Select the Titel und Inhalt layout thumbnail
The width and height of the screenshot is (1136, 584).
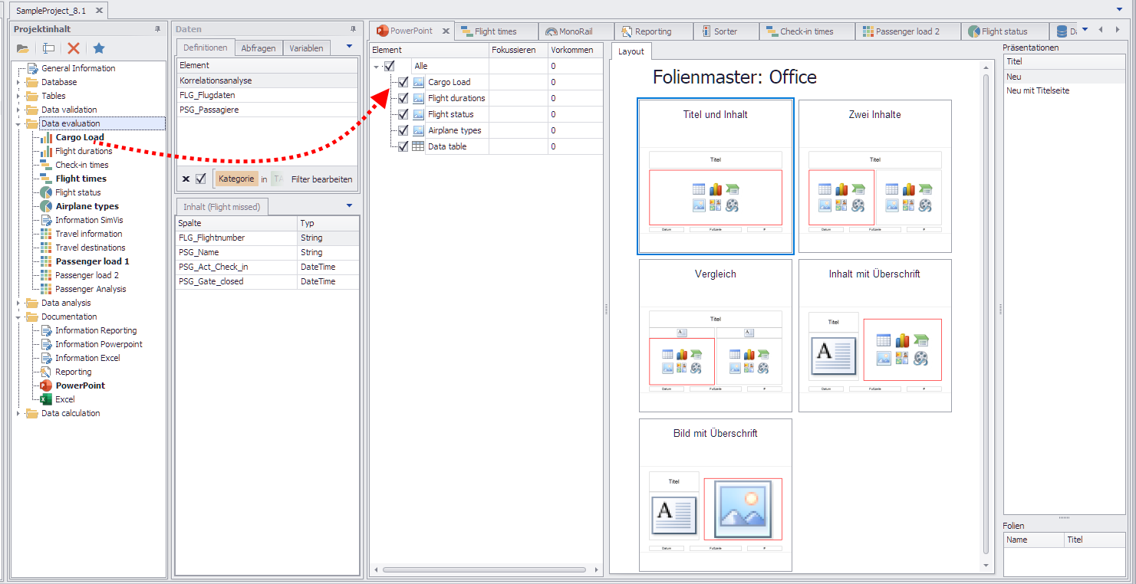[x=716, y=176]
